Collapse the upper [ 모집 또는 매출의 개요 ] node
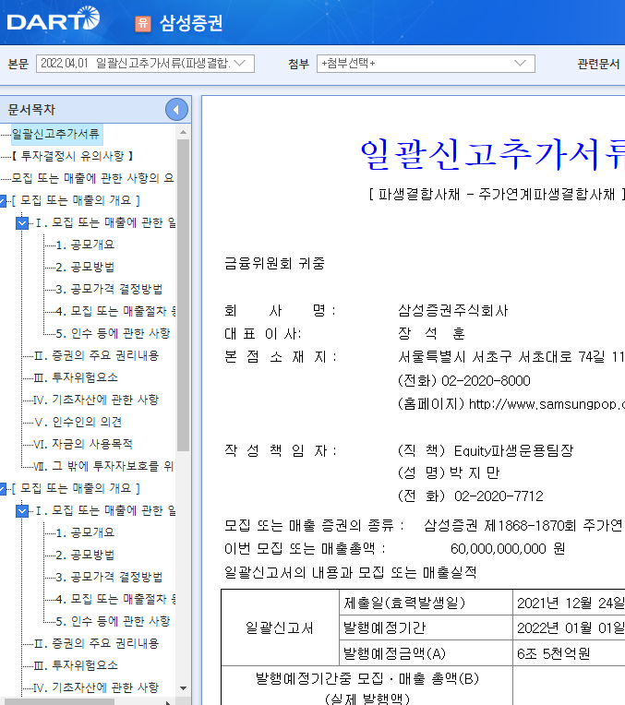625x705 pixels. coord(3,200)
